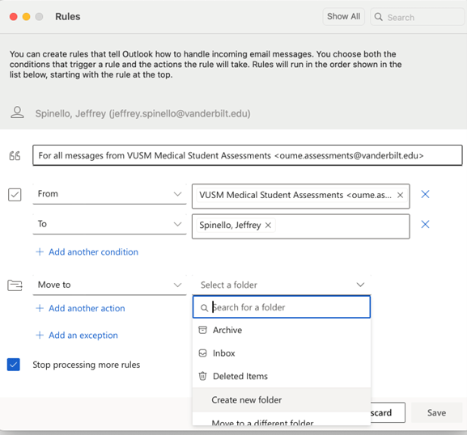Click the account name jeffrey.spinello@vanderbilt.edu
The image size is (467, 435).
click(142, 113)
